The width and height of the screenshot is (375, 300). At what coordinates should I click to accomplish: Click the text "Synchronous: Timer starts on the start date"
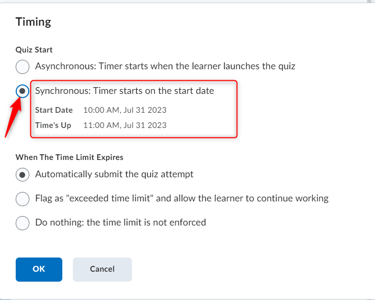pos(125,91)
